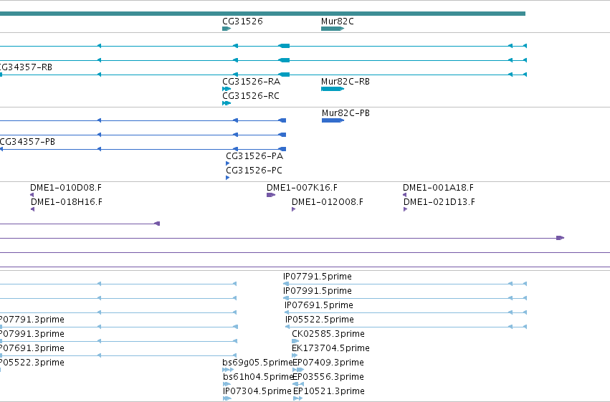
Task: Select the CK02585.3prime EST glyph
Action: 295,341
